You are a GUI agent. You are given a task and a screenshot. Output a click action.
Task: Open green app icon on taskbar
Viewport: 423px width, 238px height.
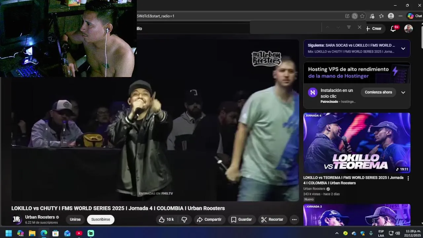(91, 233)
